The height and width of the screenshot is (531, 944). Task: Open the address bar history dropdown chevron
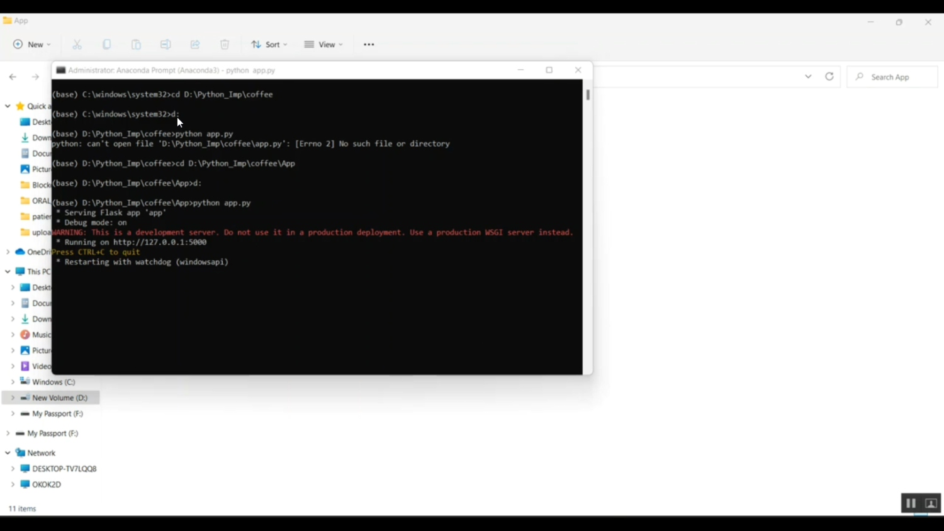808,77
